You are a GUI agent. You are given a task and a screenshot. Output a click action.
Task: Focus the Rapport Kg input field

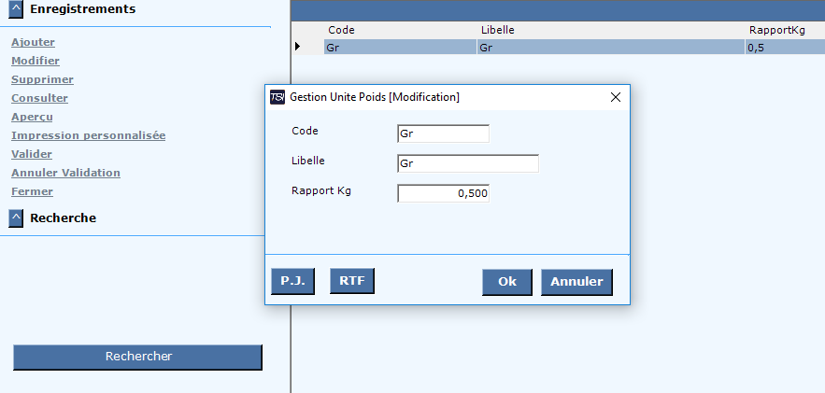(443, 193)
